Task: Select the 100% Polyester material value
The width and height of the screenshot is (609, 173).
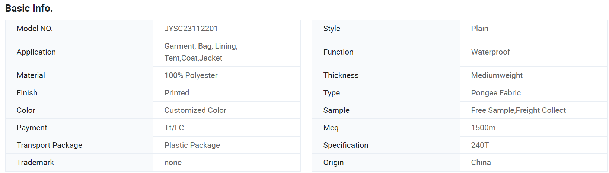Action: (191, 75)
